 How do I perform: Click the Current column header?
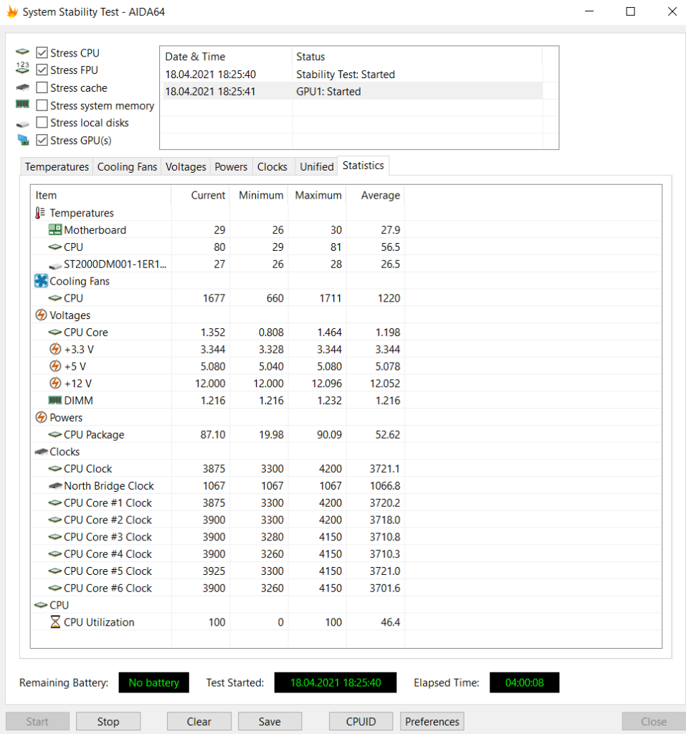[201, 195]
